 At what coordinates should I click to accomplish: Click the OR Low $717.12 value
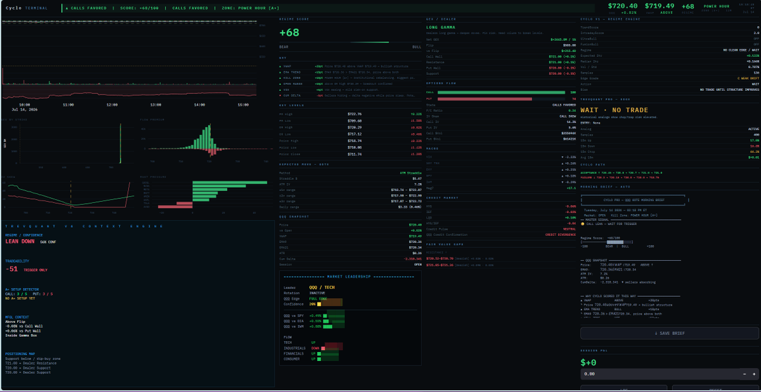pos(355,134)
